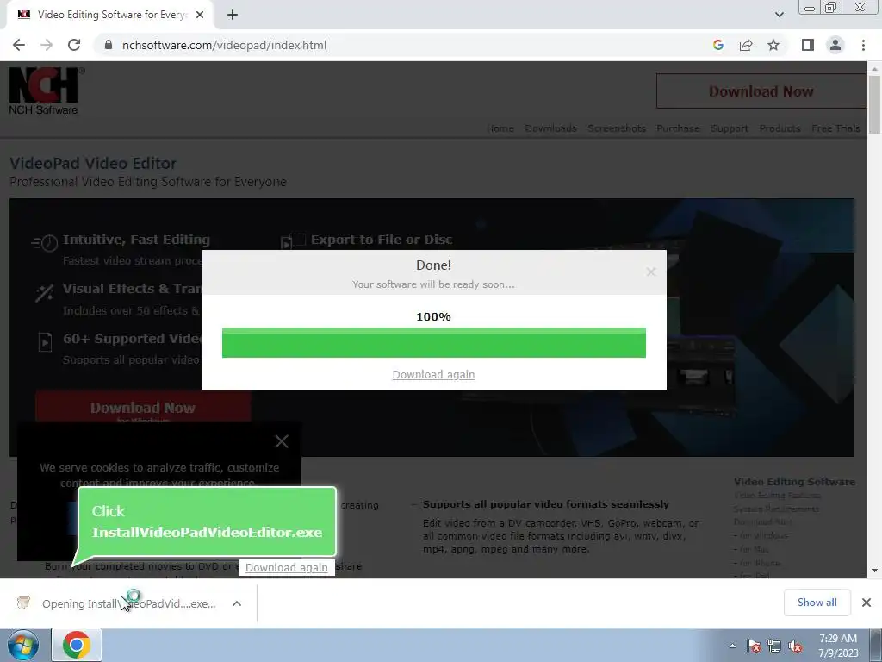Image resolution: width=882 pixels, height=662 pixels.
Task: Open the Products nav link
Action: tap(780, 128)
